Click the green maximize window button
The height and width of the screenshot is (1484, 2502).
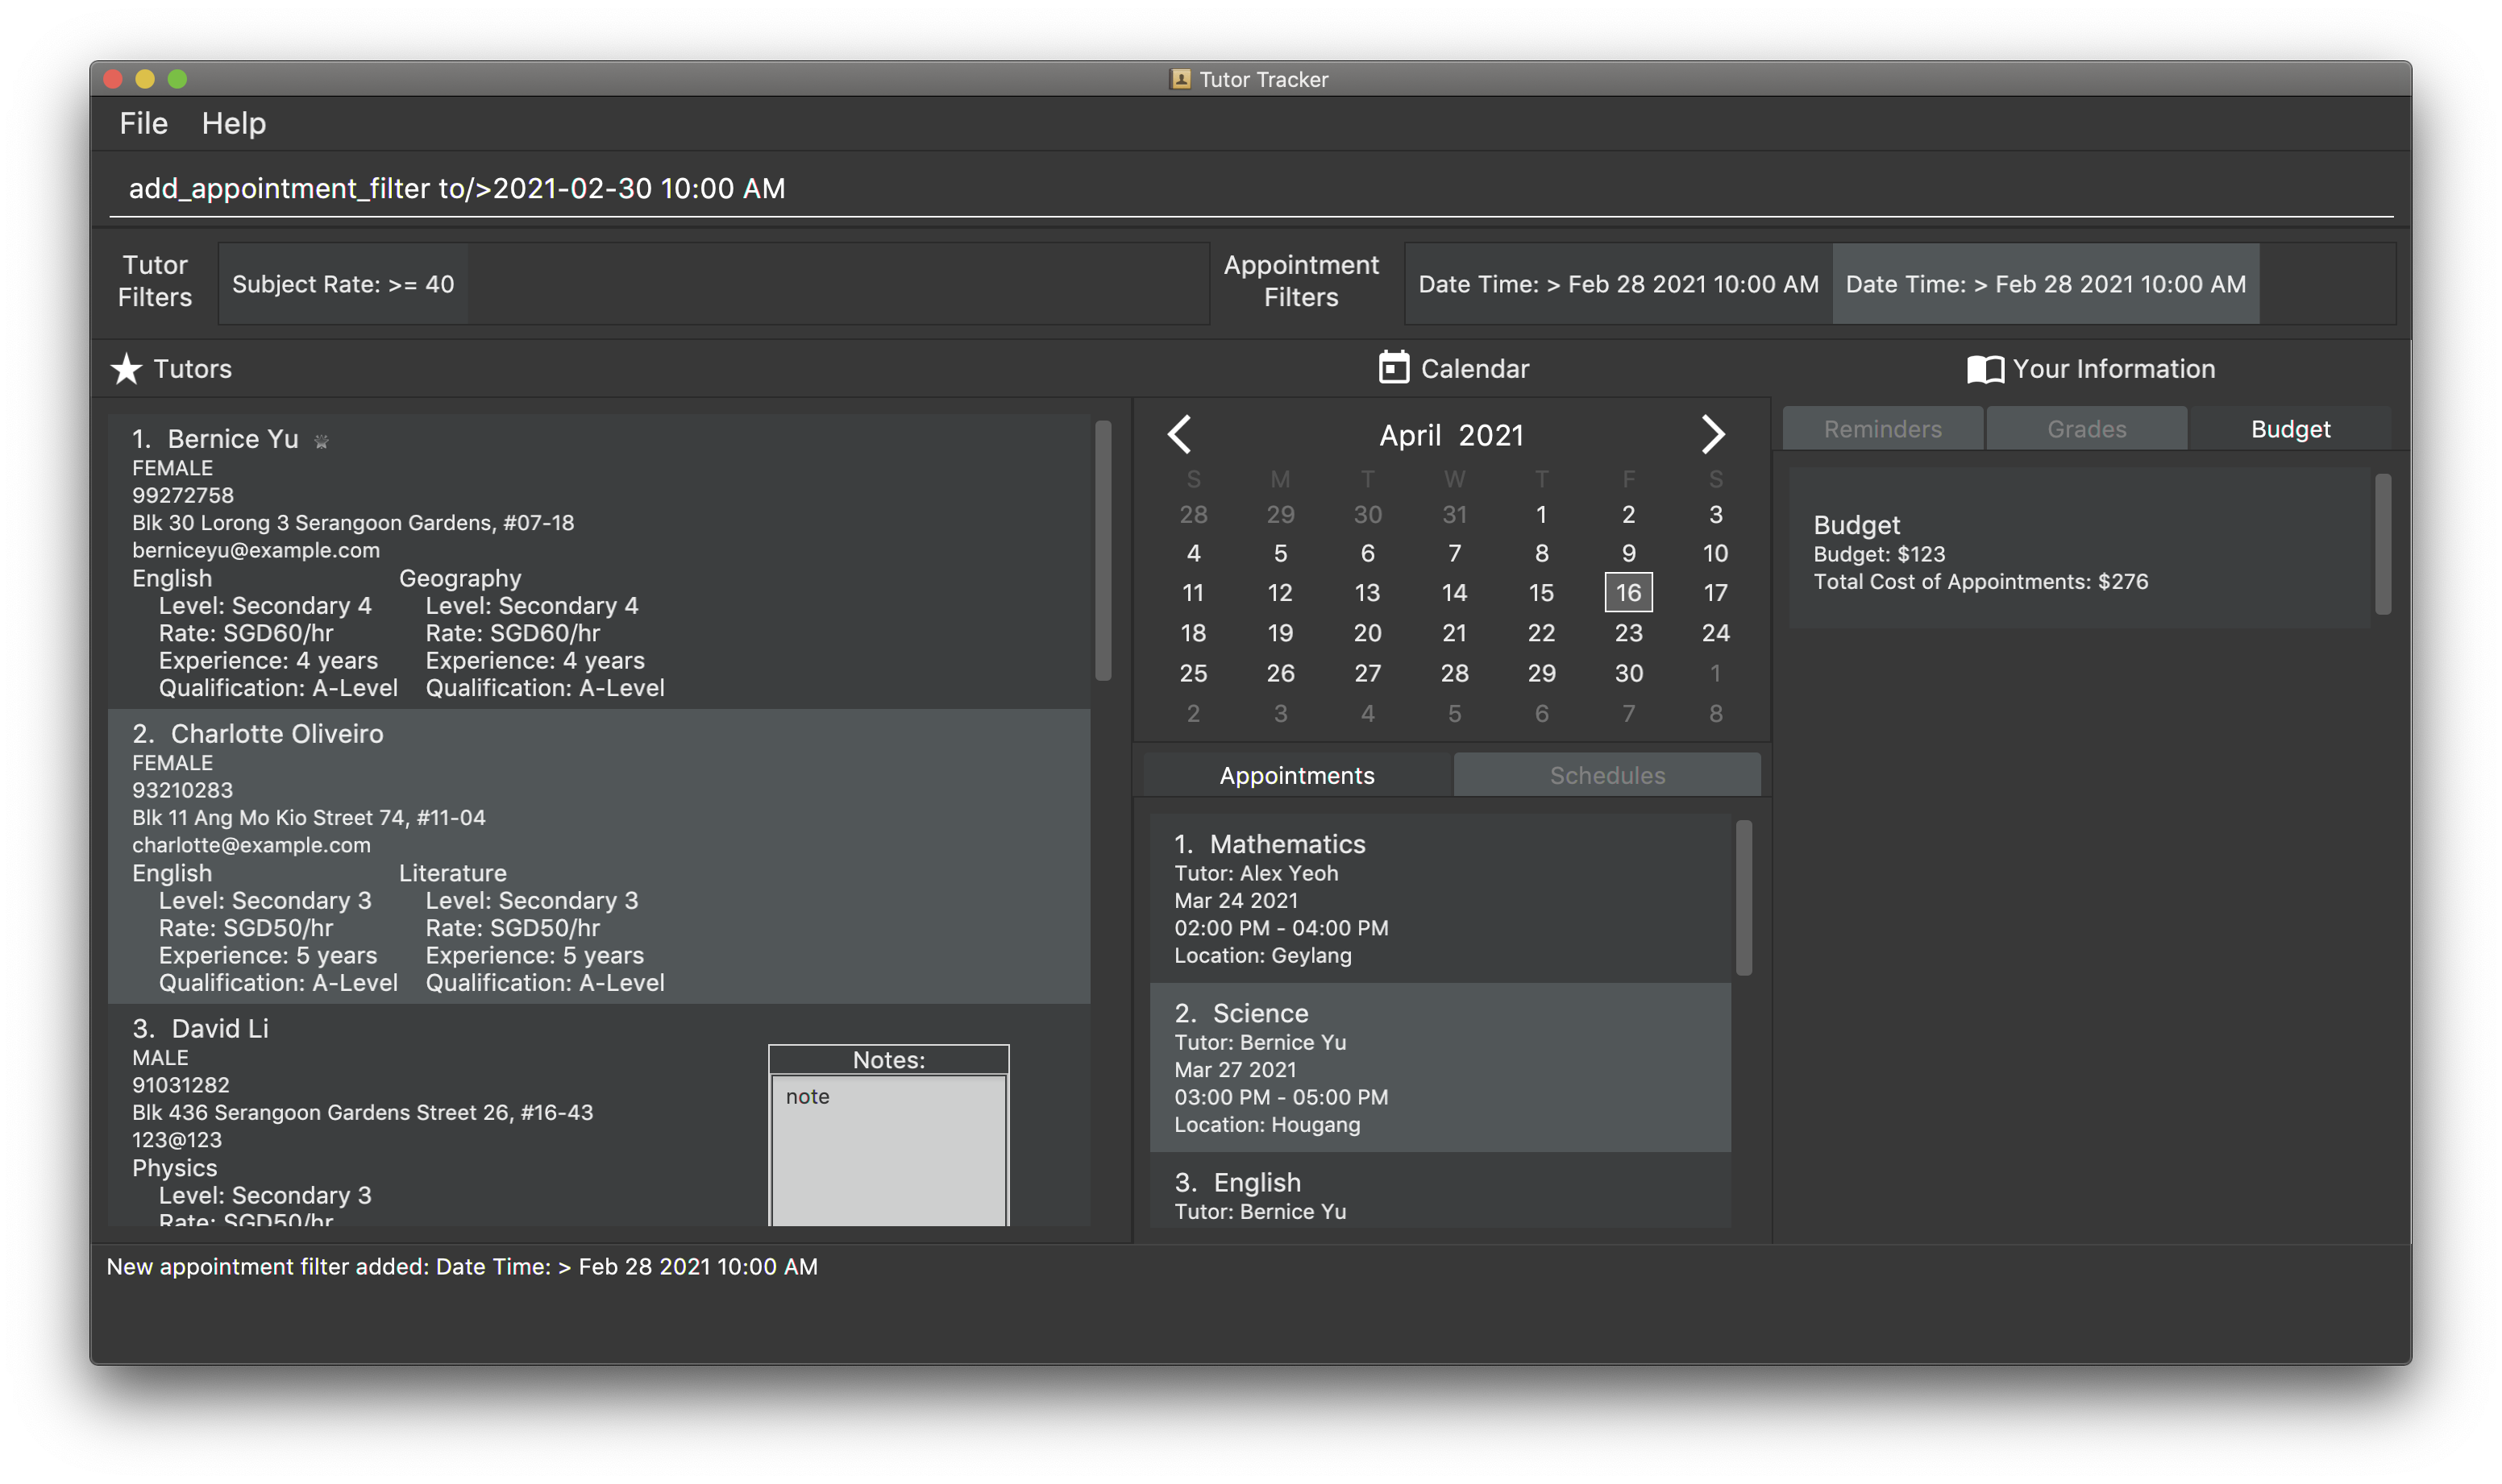coord(177,79)
